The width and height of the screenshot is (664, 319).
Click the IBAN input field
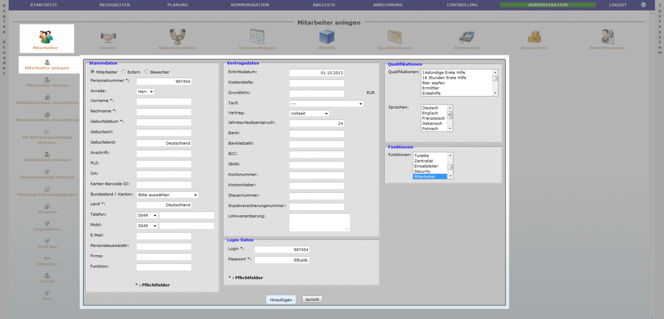(317, 165)
